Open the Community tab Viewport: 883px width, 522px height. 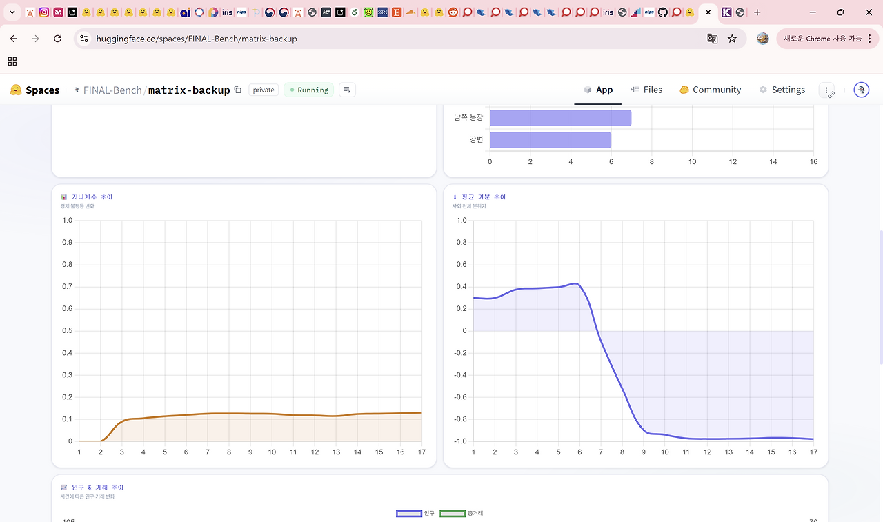click(x=710, y=90)
